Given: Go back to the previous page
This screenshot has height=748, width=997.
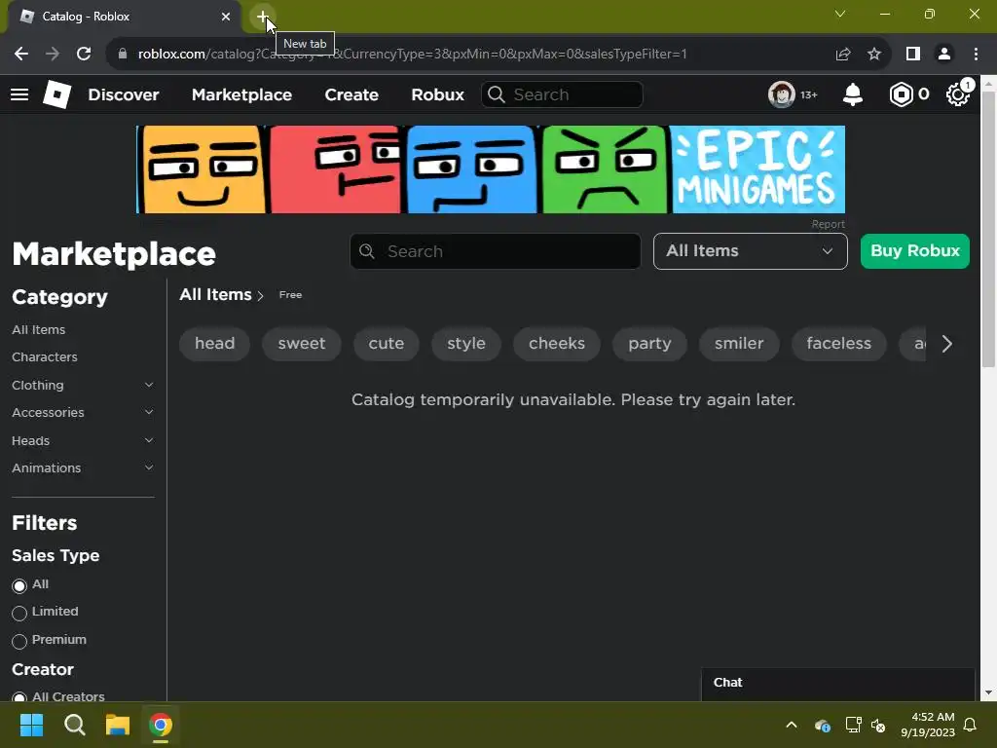Looking at the screenshot, I should pos(21,55).
